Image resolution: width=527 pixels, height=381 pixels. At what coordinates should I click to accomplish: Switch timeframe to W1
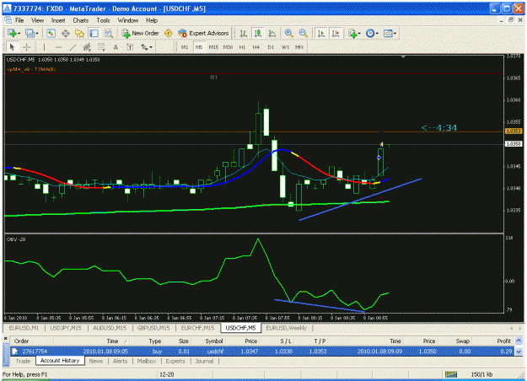click(285, 47)
